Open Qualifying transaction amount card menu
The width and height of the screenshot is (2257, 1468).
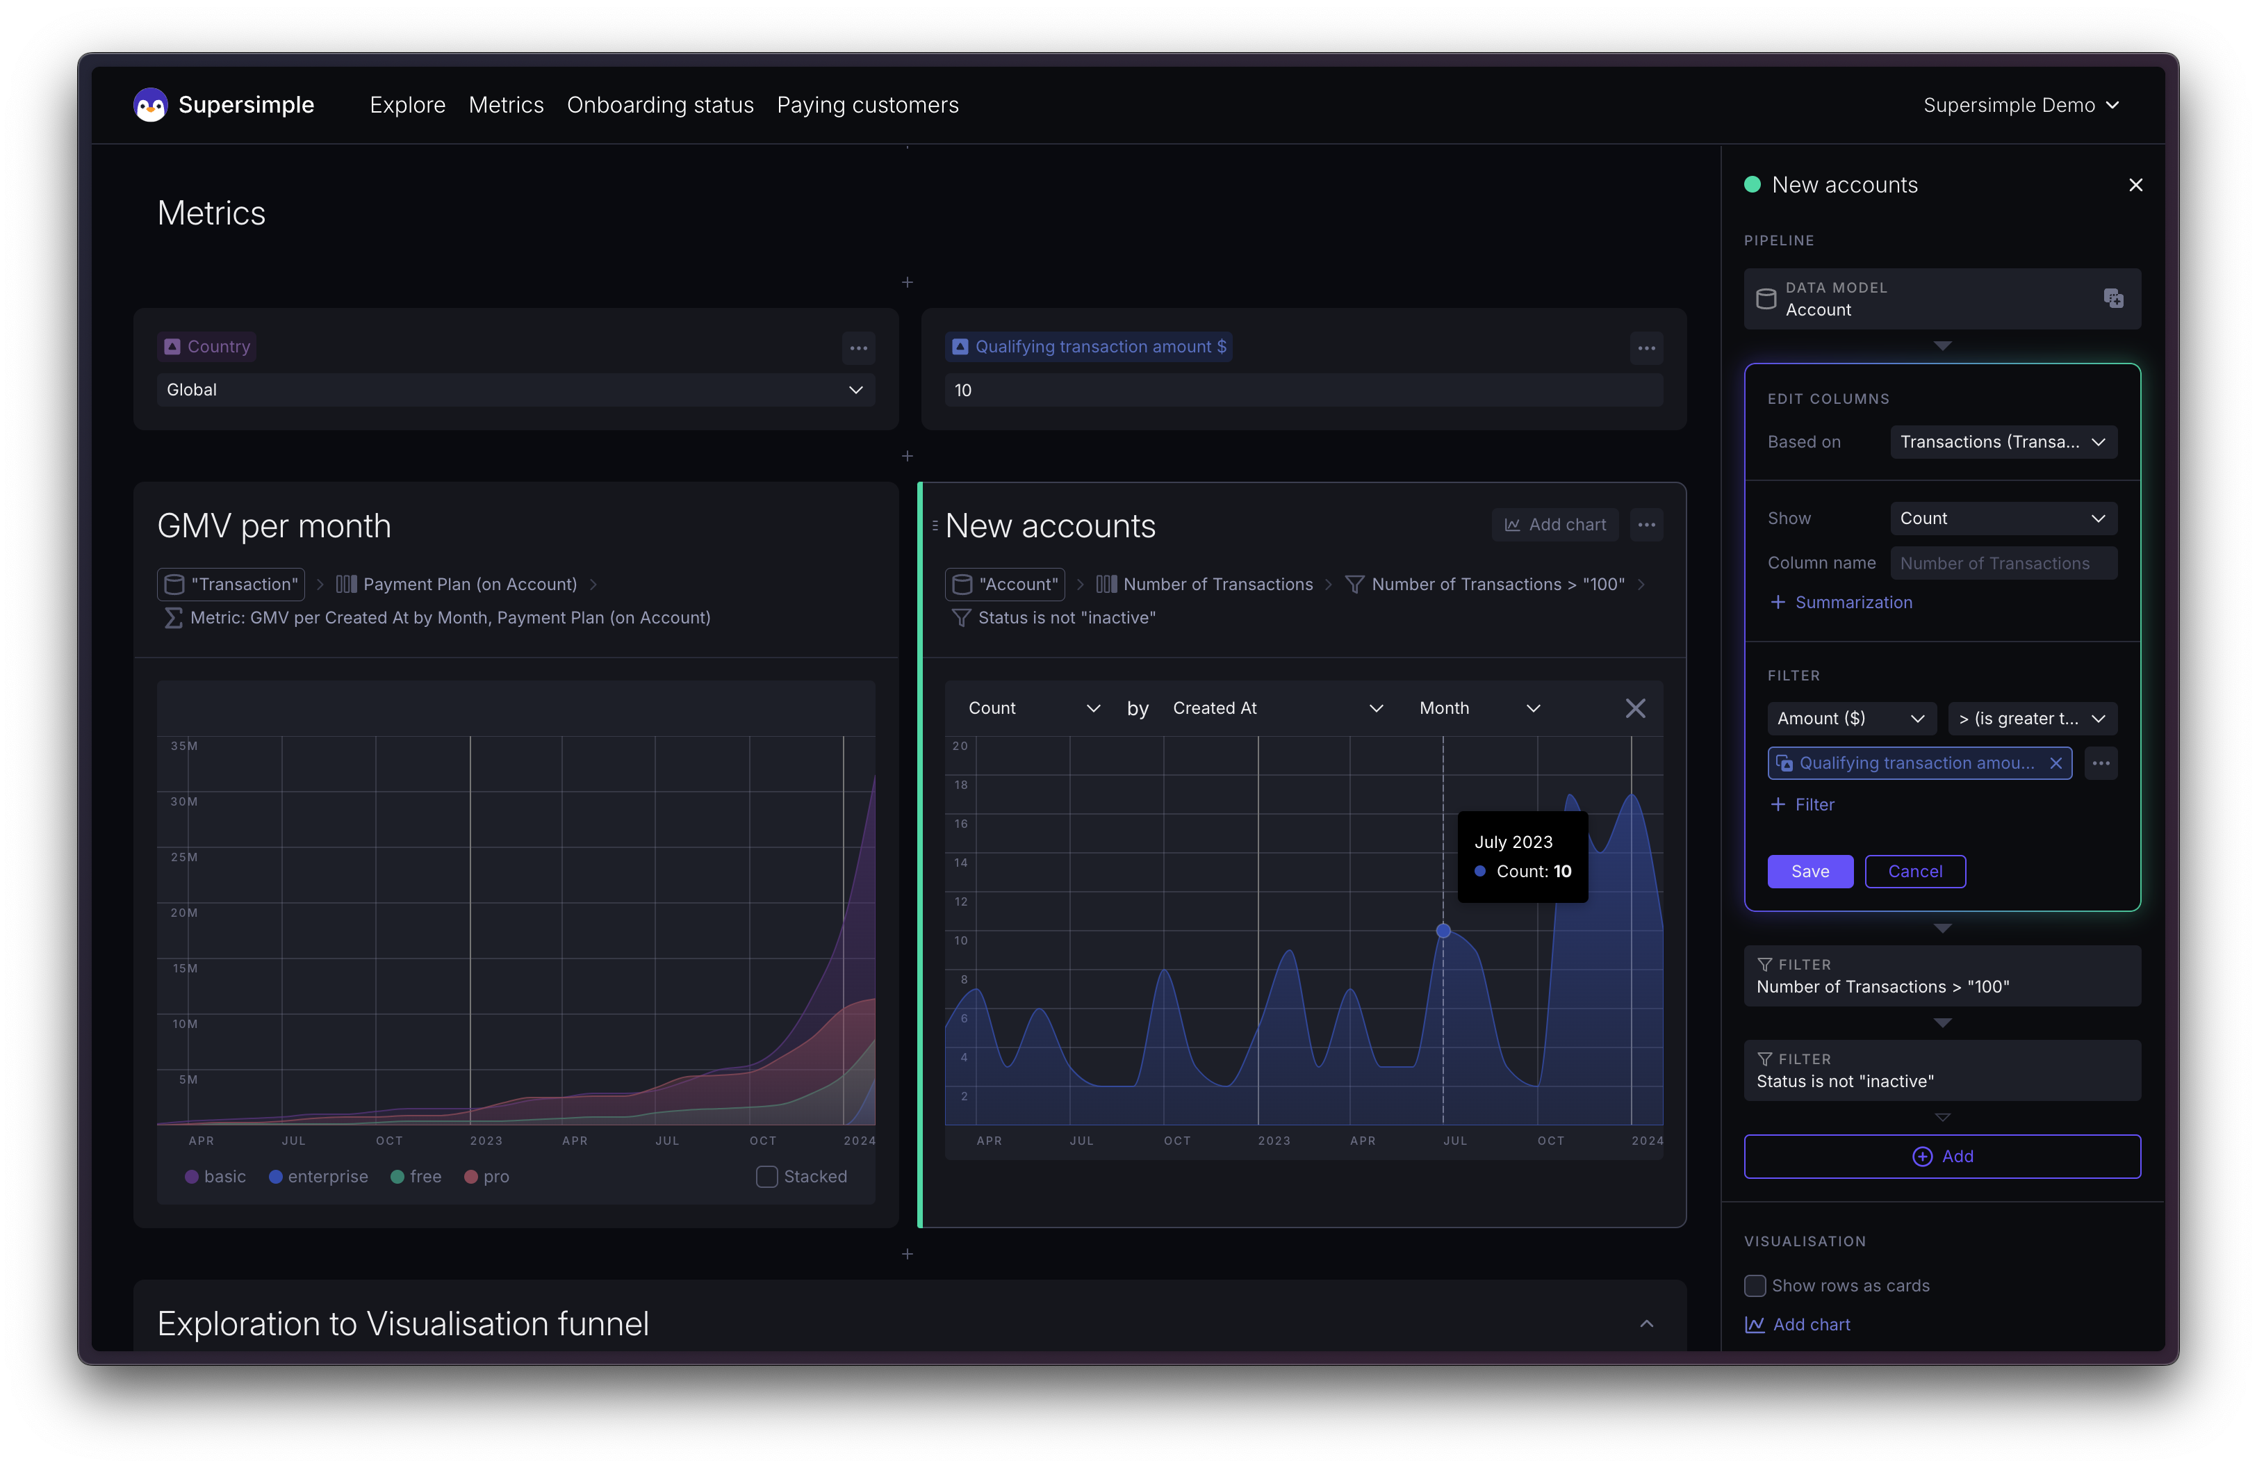pos(1646,348)
